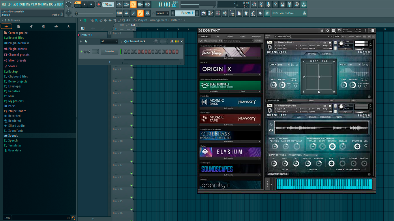The image size is (394, 221).
Task: Toggle LFO Y power button
Action: tap(367, 65)
